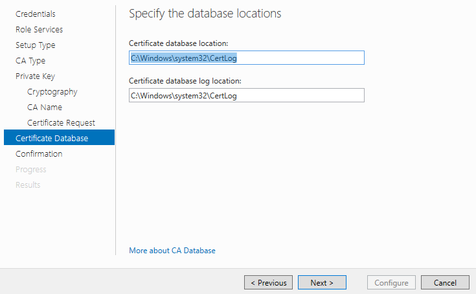This screenshot has width=476, height=294.
Task: Click the Specify the database locations heading
Action: tap(205, 14)
